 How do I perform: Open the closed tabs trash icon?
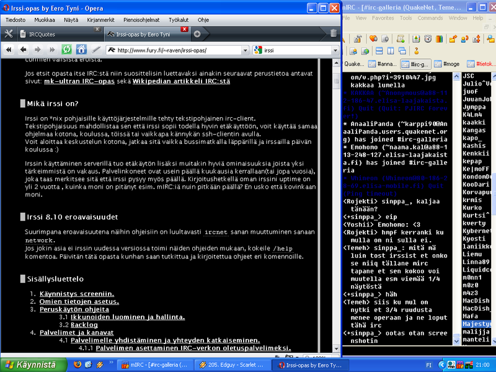[334, 33]
